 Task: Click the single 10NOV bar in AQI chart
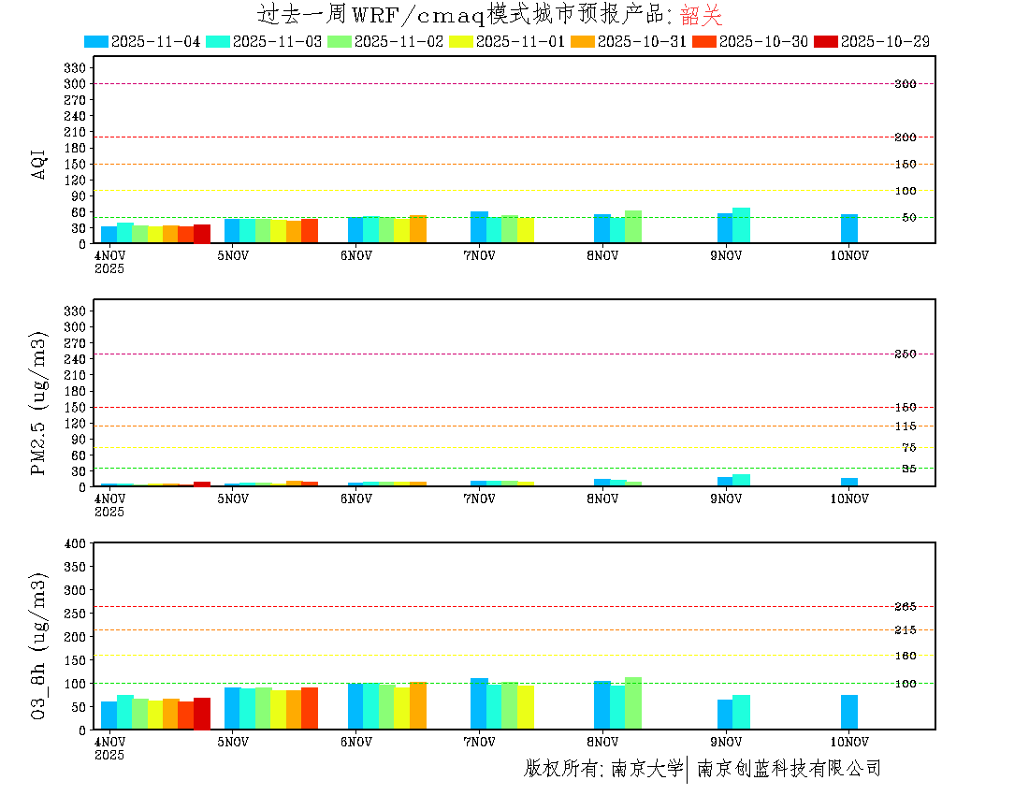point(848,229)
